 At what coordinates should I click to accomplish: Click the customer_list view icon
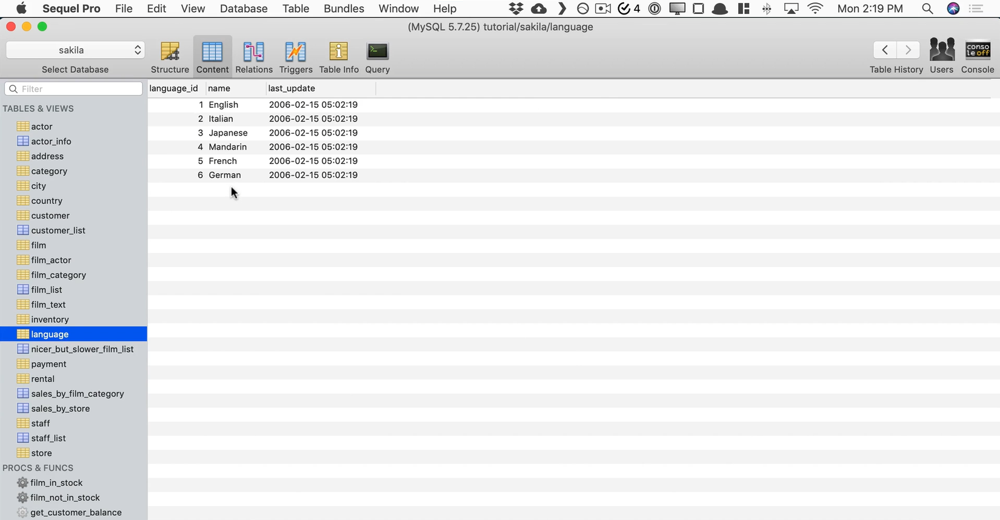tap(23, 230)
